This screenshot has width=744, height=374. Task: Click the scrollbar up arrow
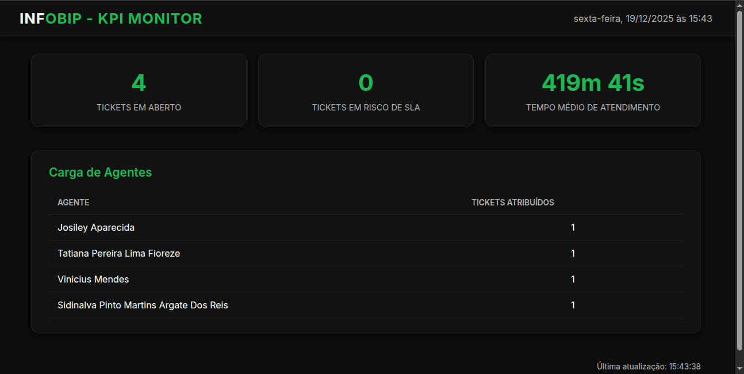pyautogui.click(x=738, y=5)
